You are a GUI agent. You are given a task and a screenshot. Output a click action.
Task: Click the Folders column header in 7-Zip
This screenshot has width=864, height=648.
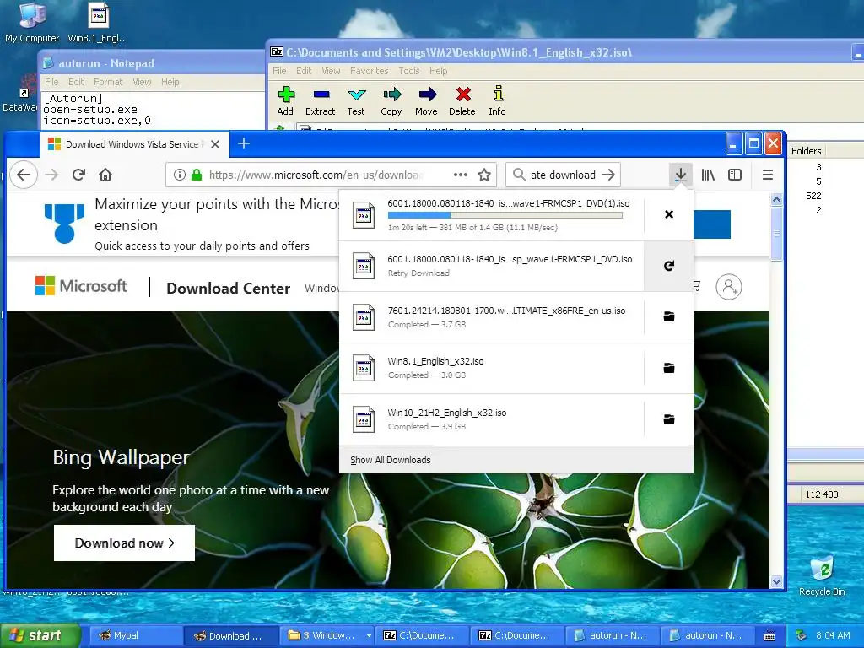(x=806, y=151)
